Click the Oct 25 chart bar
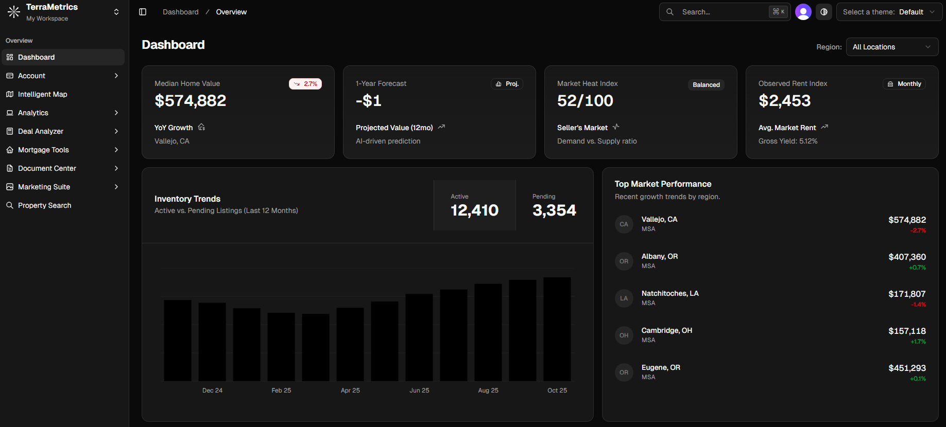 [x=557, y=329]
